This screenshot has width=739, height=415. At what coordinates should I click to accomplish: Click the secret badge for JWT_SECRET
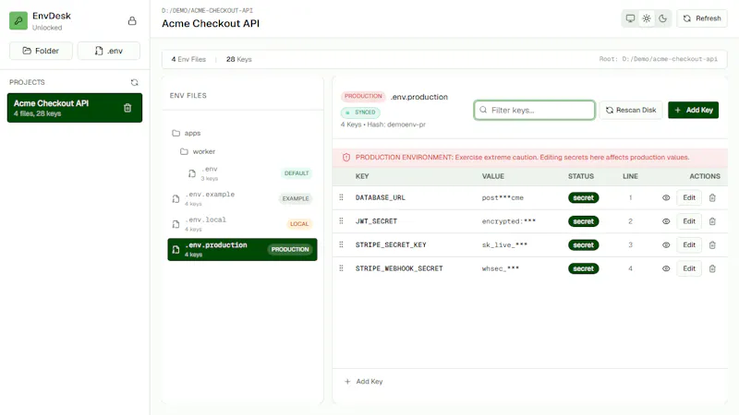tap(584, 221)
